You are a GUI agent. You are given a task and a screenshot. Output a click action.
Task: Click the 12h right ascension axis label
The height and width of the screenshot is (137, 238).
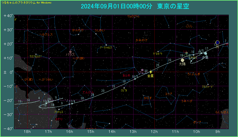(x=154, y=132)
